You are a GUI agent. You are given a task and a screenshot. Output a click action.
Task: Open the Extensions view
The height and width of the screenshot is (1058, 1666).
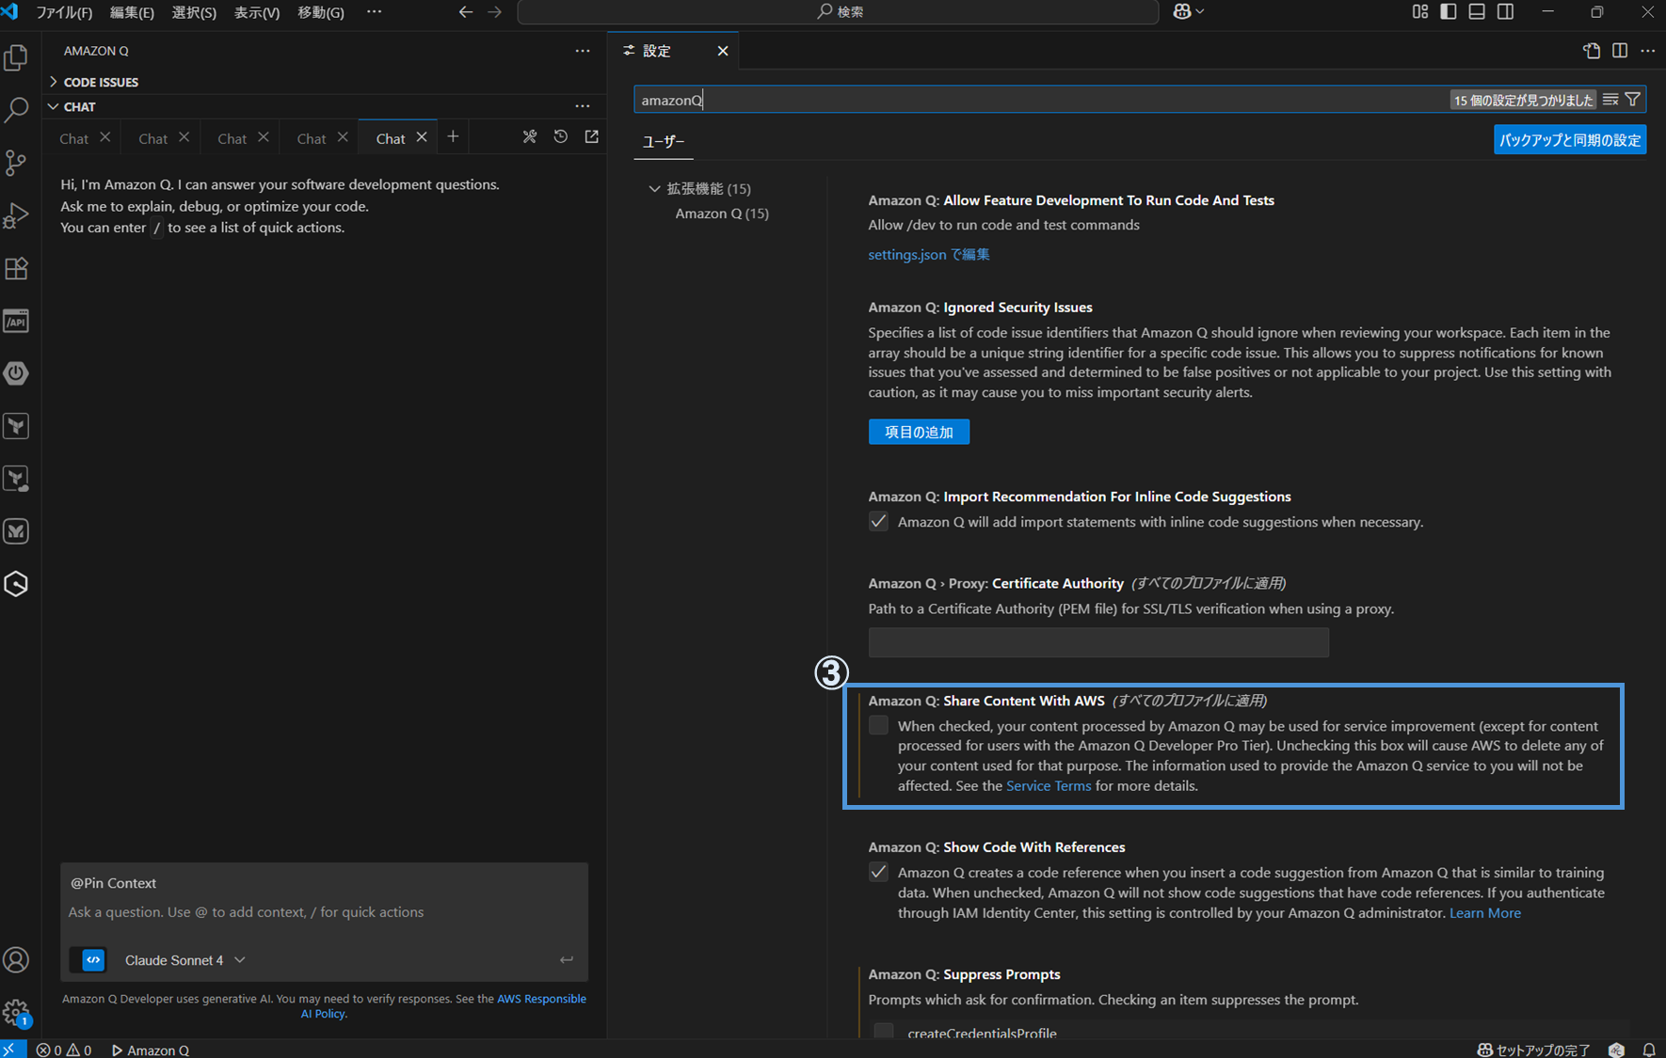tap(16, 268)
